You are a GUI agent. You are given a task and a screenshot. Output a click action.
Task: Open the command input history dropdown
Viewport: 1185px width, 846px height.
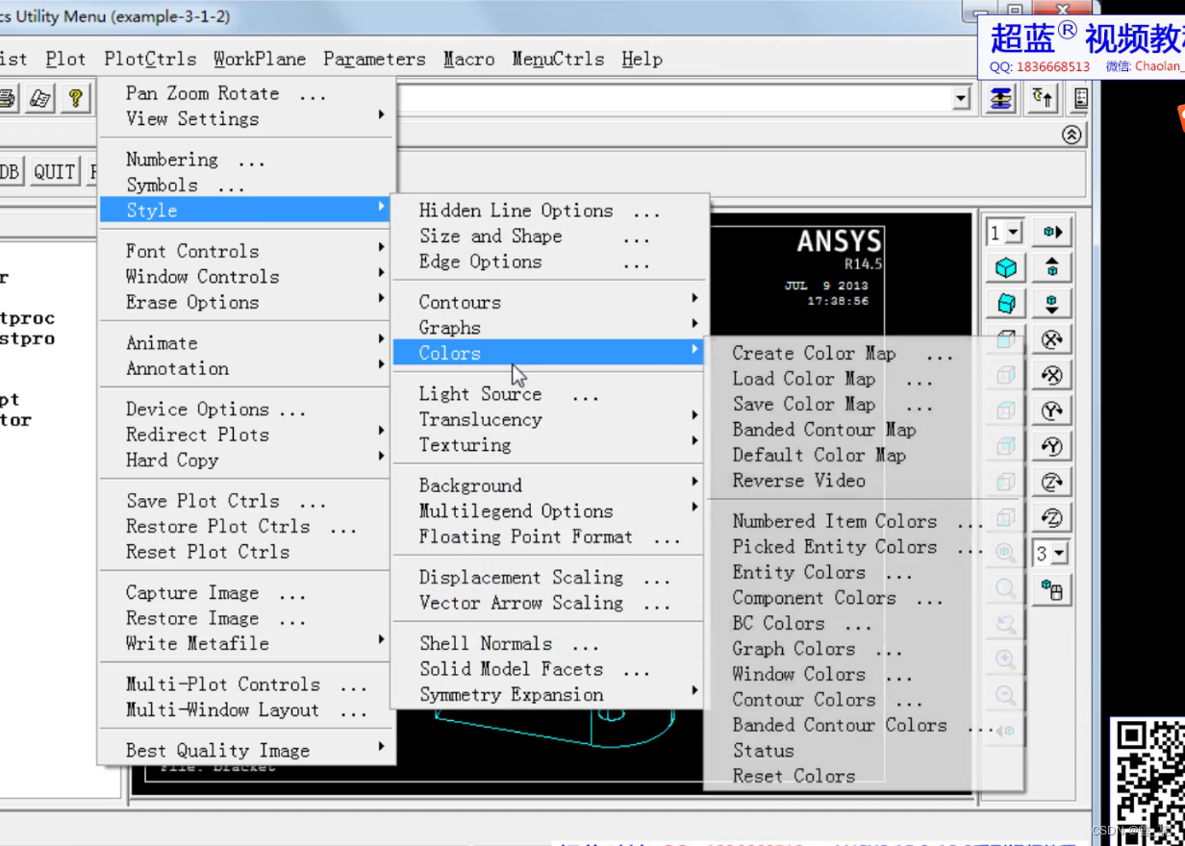(x=961, y=98)
